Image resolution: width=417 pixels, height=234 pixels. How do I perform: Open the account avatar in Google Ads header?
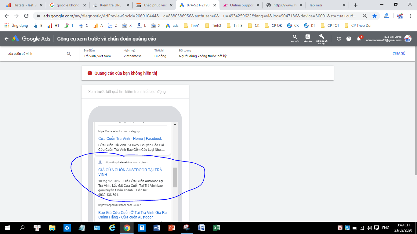(x=408, y=38)
